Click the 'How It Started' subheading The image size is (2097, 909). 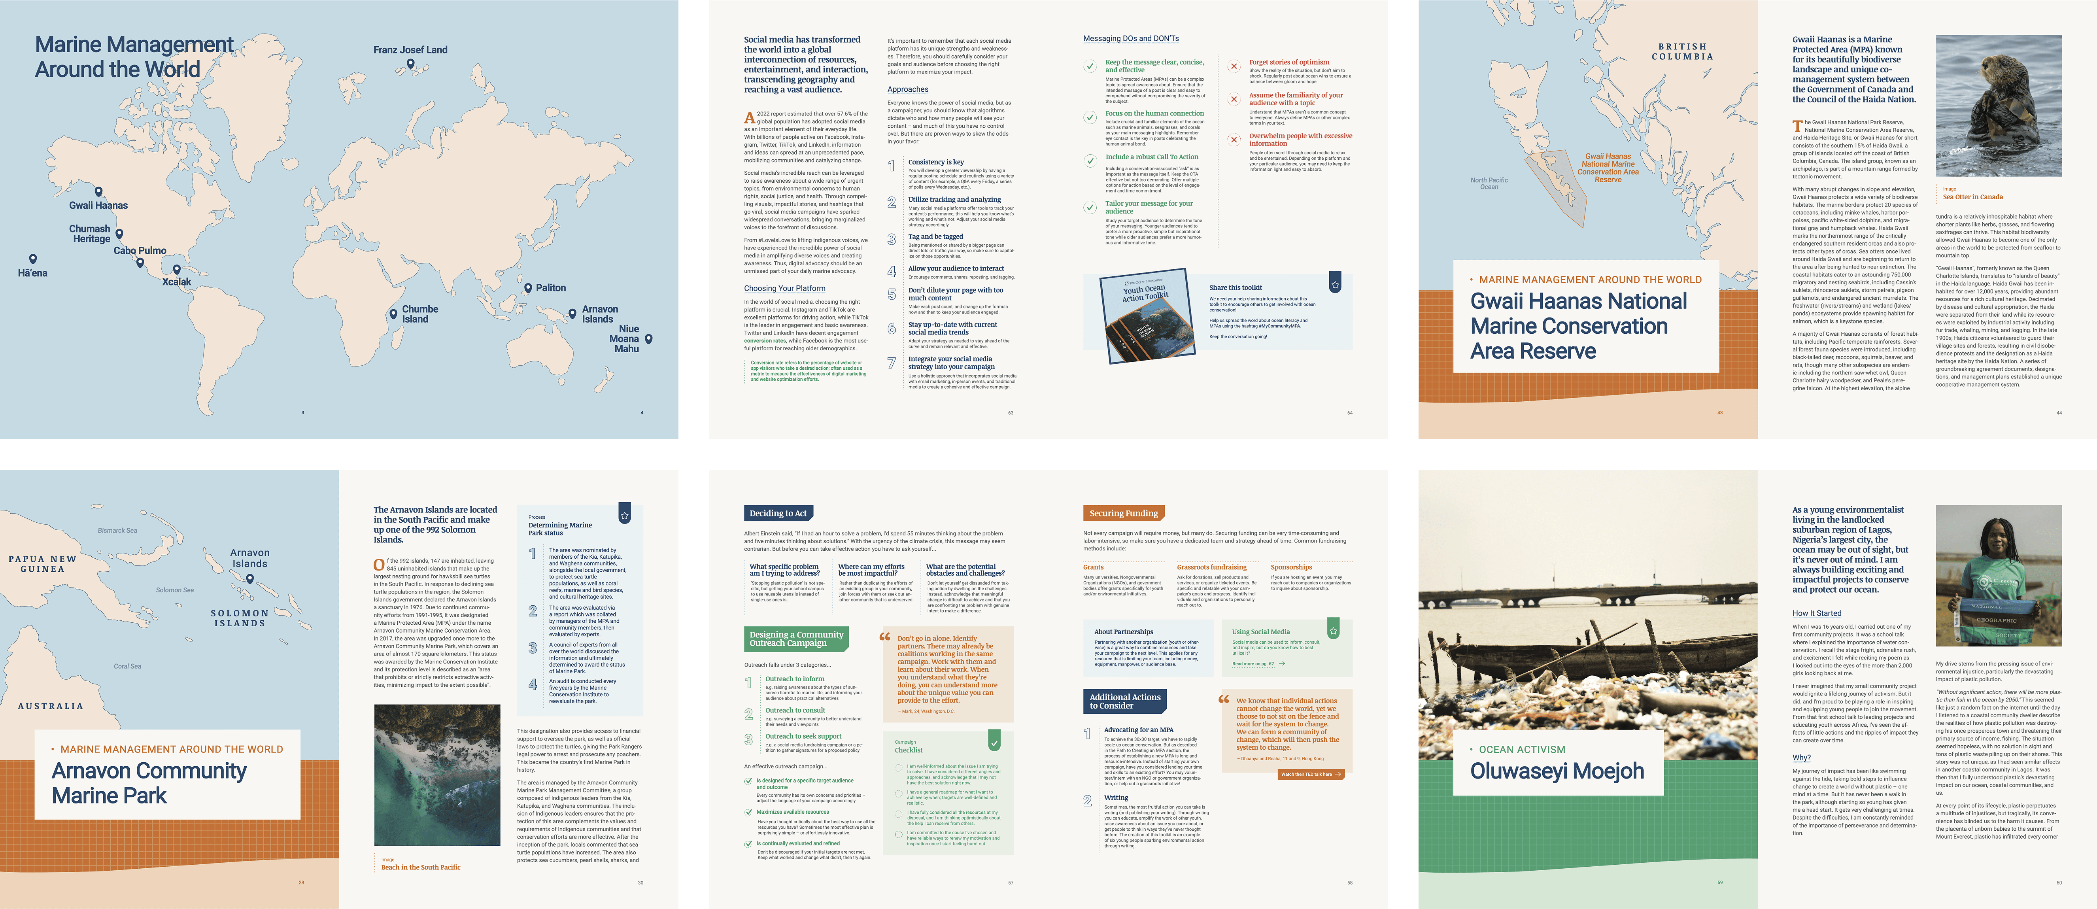coord(1817,614)
